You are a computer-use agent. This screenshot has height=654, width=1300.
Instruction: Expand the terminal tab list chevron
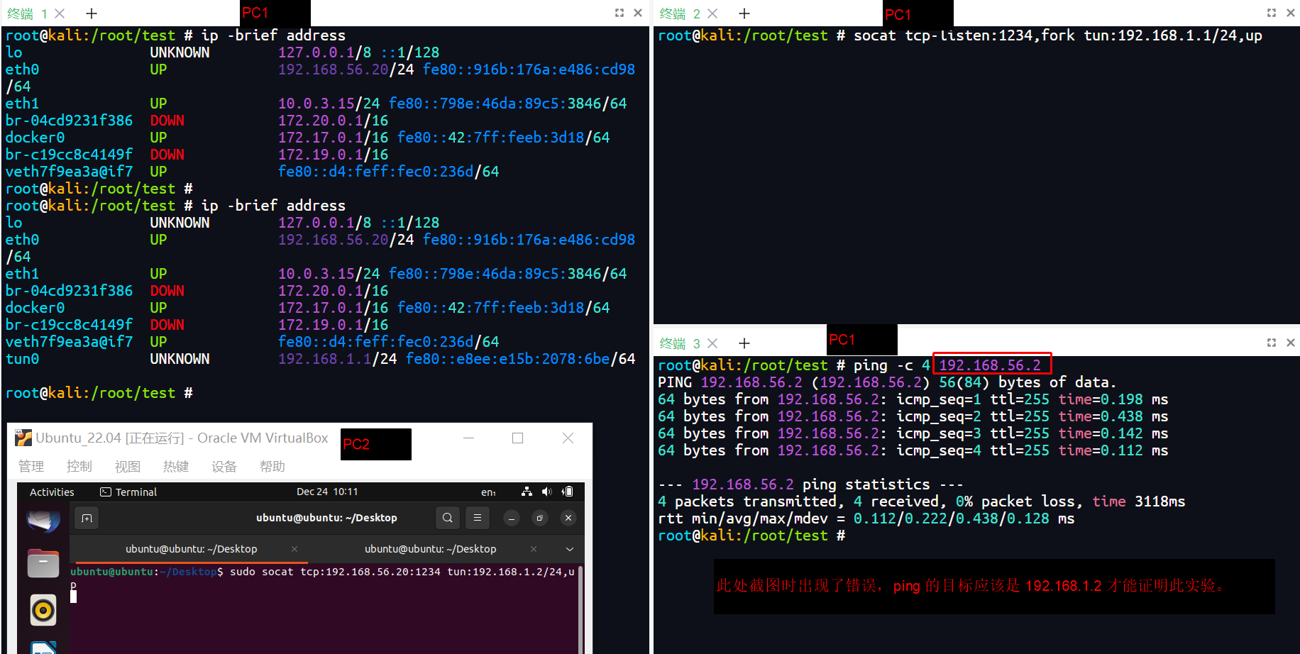569,549
